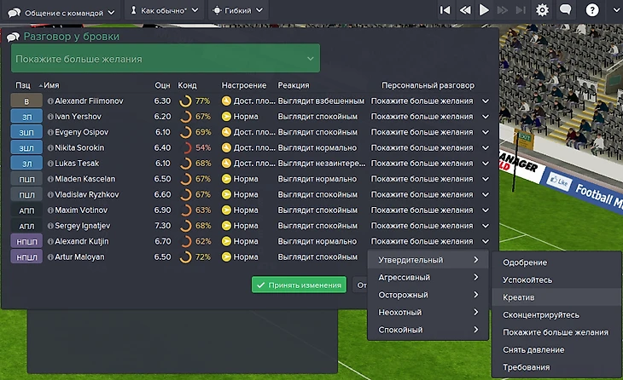This screenshot has height=380, width=623.
Task: Expand personal talk dropdown for Maxim Votinov
Action: (486, 210)
